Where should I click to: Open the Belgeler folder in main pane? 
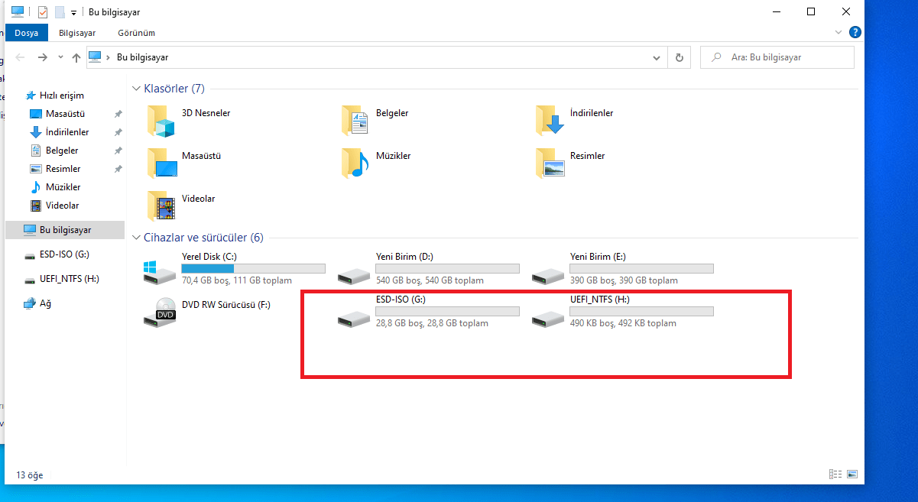pyautogui.click(x=375, y=119)
